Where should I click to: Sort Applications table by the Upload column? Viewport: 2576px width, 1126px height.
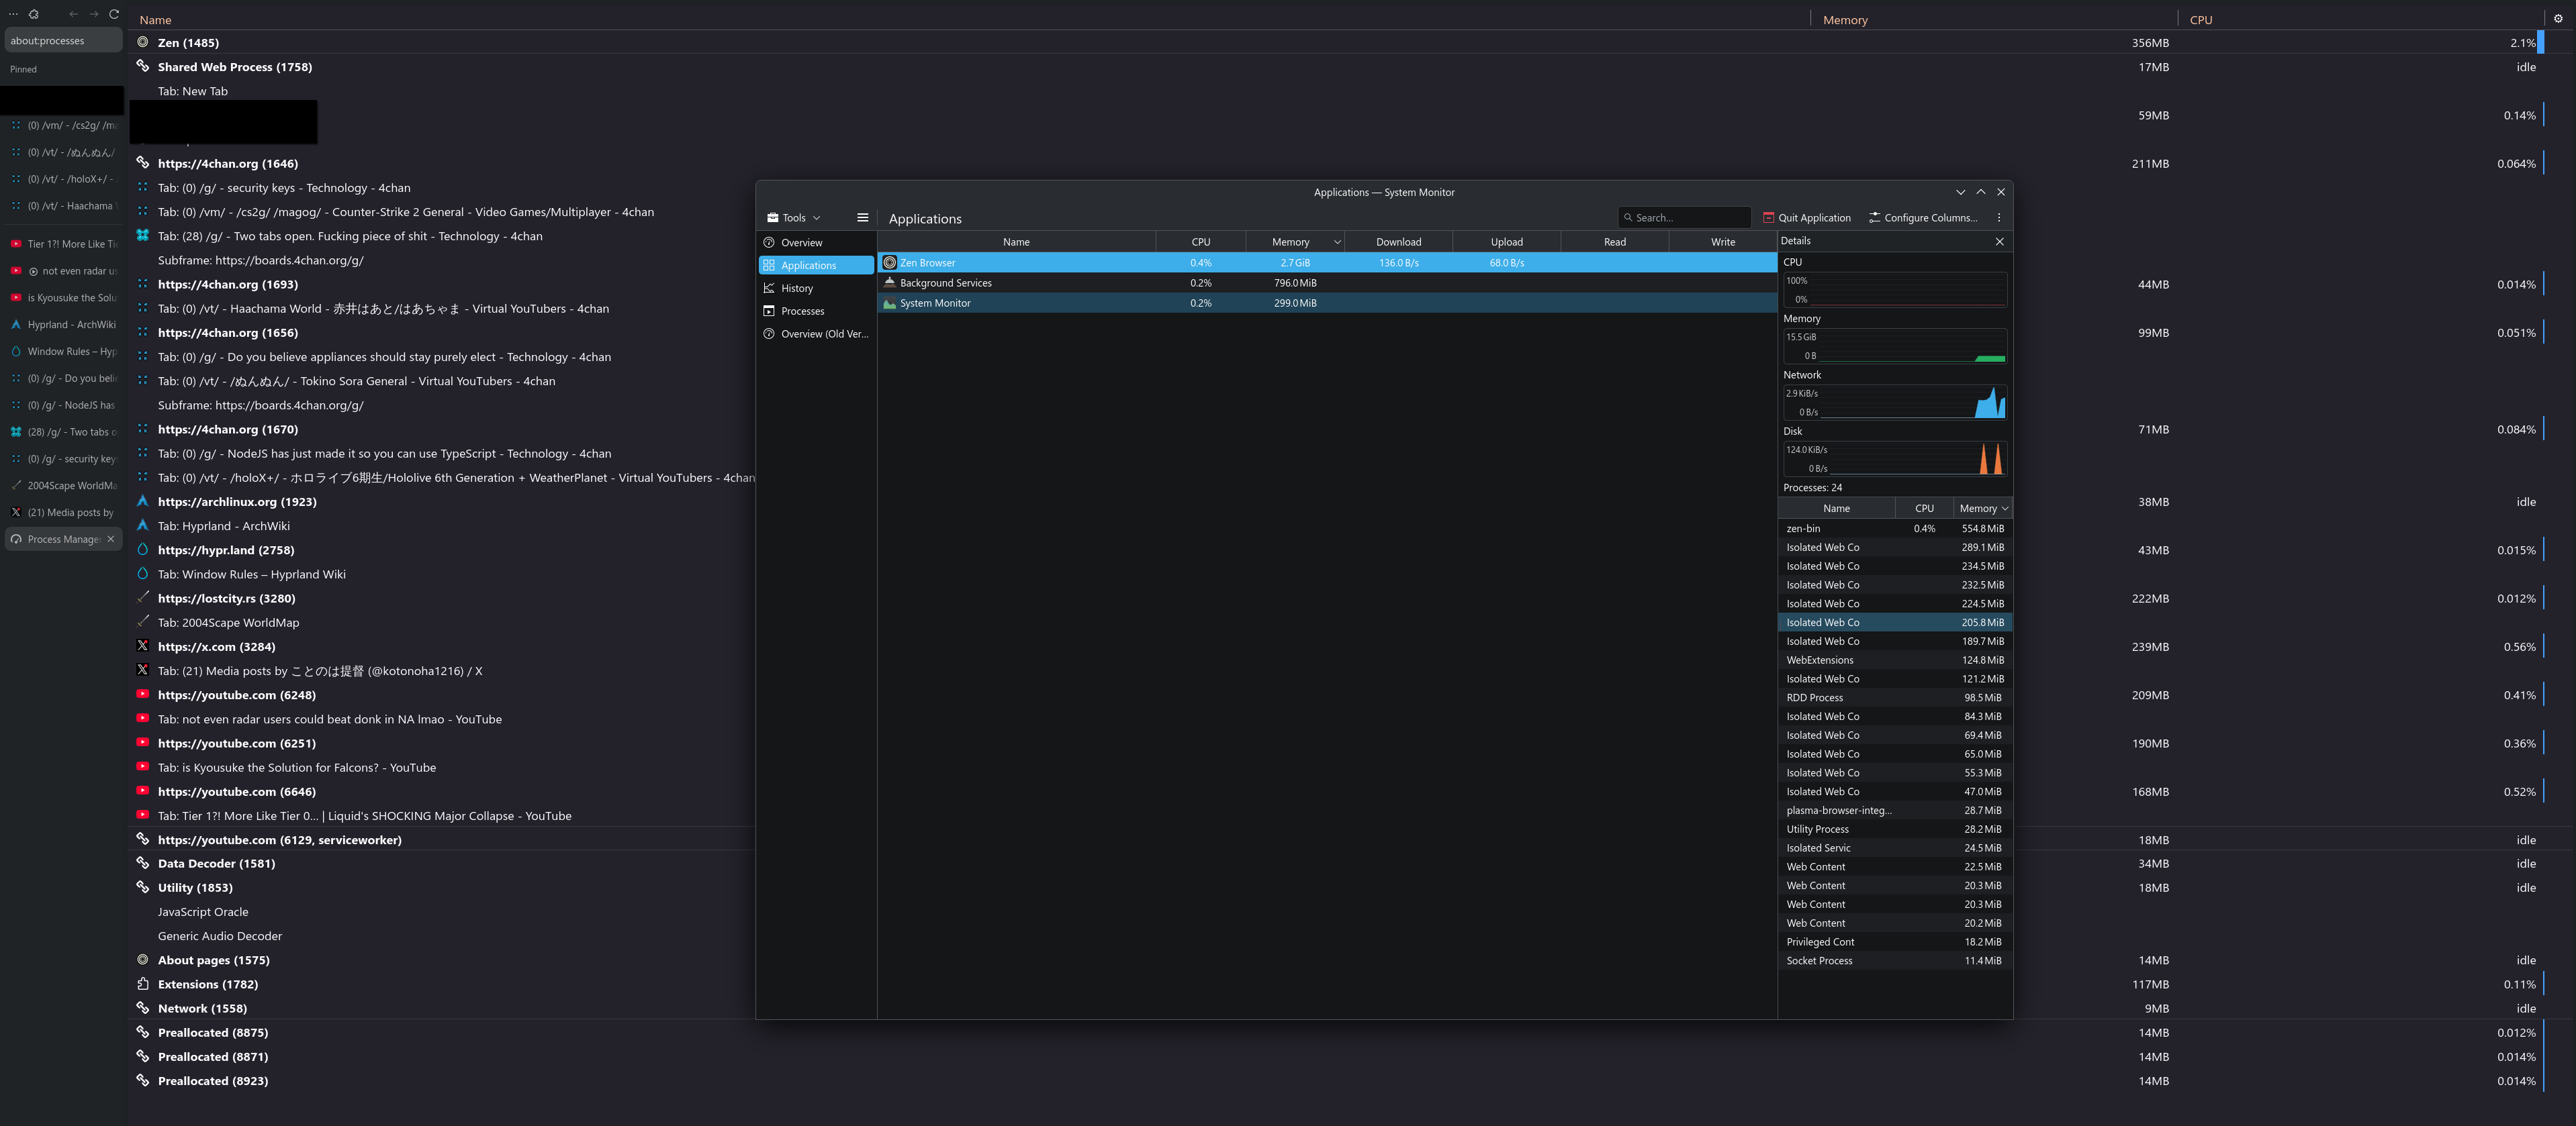click(x=1506, y=242)
